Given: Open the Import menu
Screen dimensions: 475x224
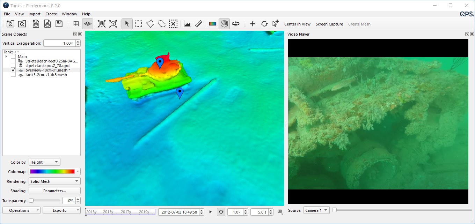Looking at the screenshot, I should [x=35, y=14].
